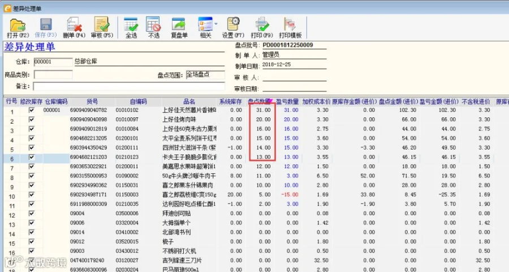This screenshot has width=509, height=272.
Task: Click into the 备注 remarks field
Action: coord(129,86)
